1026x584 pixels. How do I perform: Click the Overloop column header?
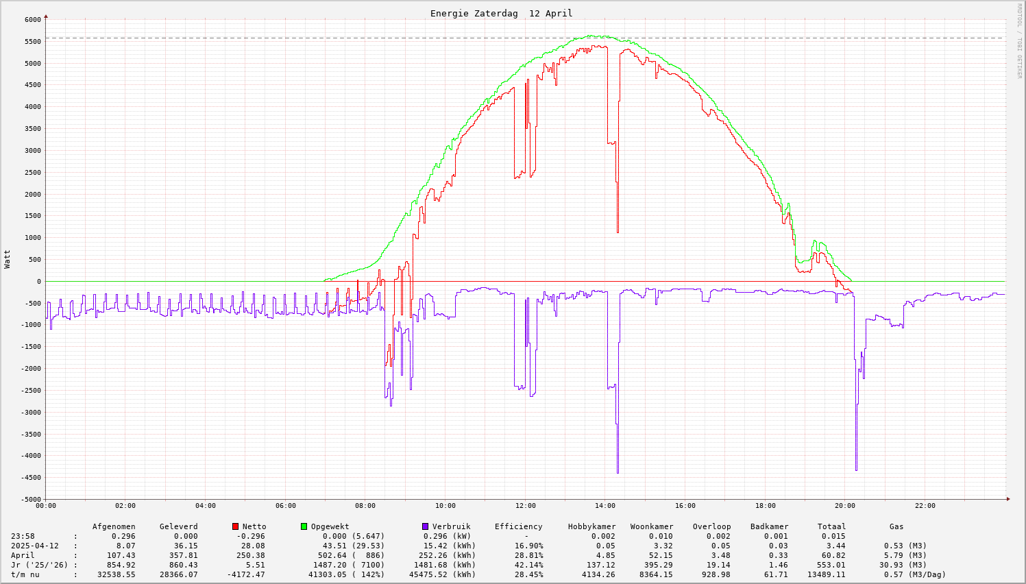coord(711,526)
